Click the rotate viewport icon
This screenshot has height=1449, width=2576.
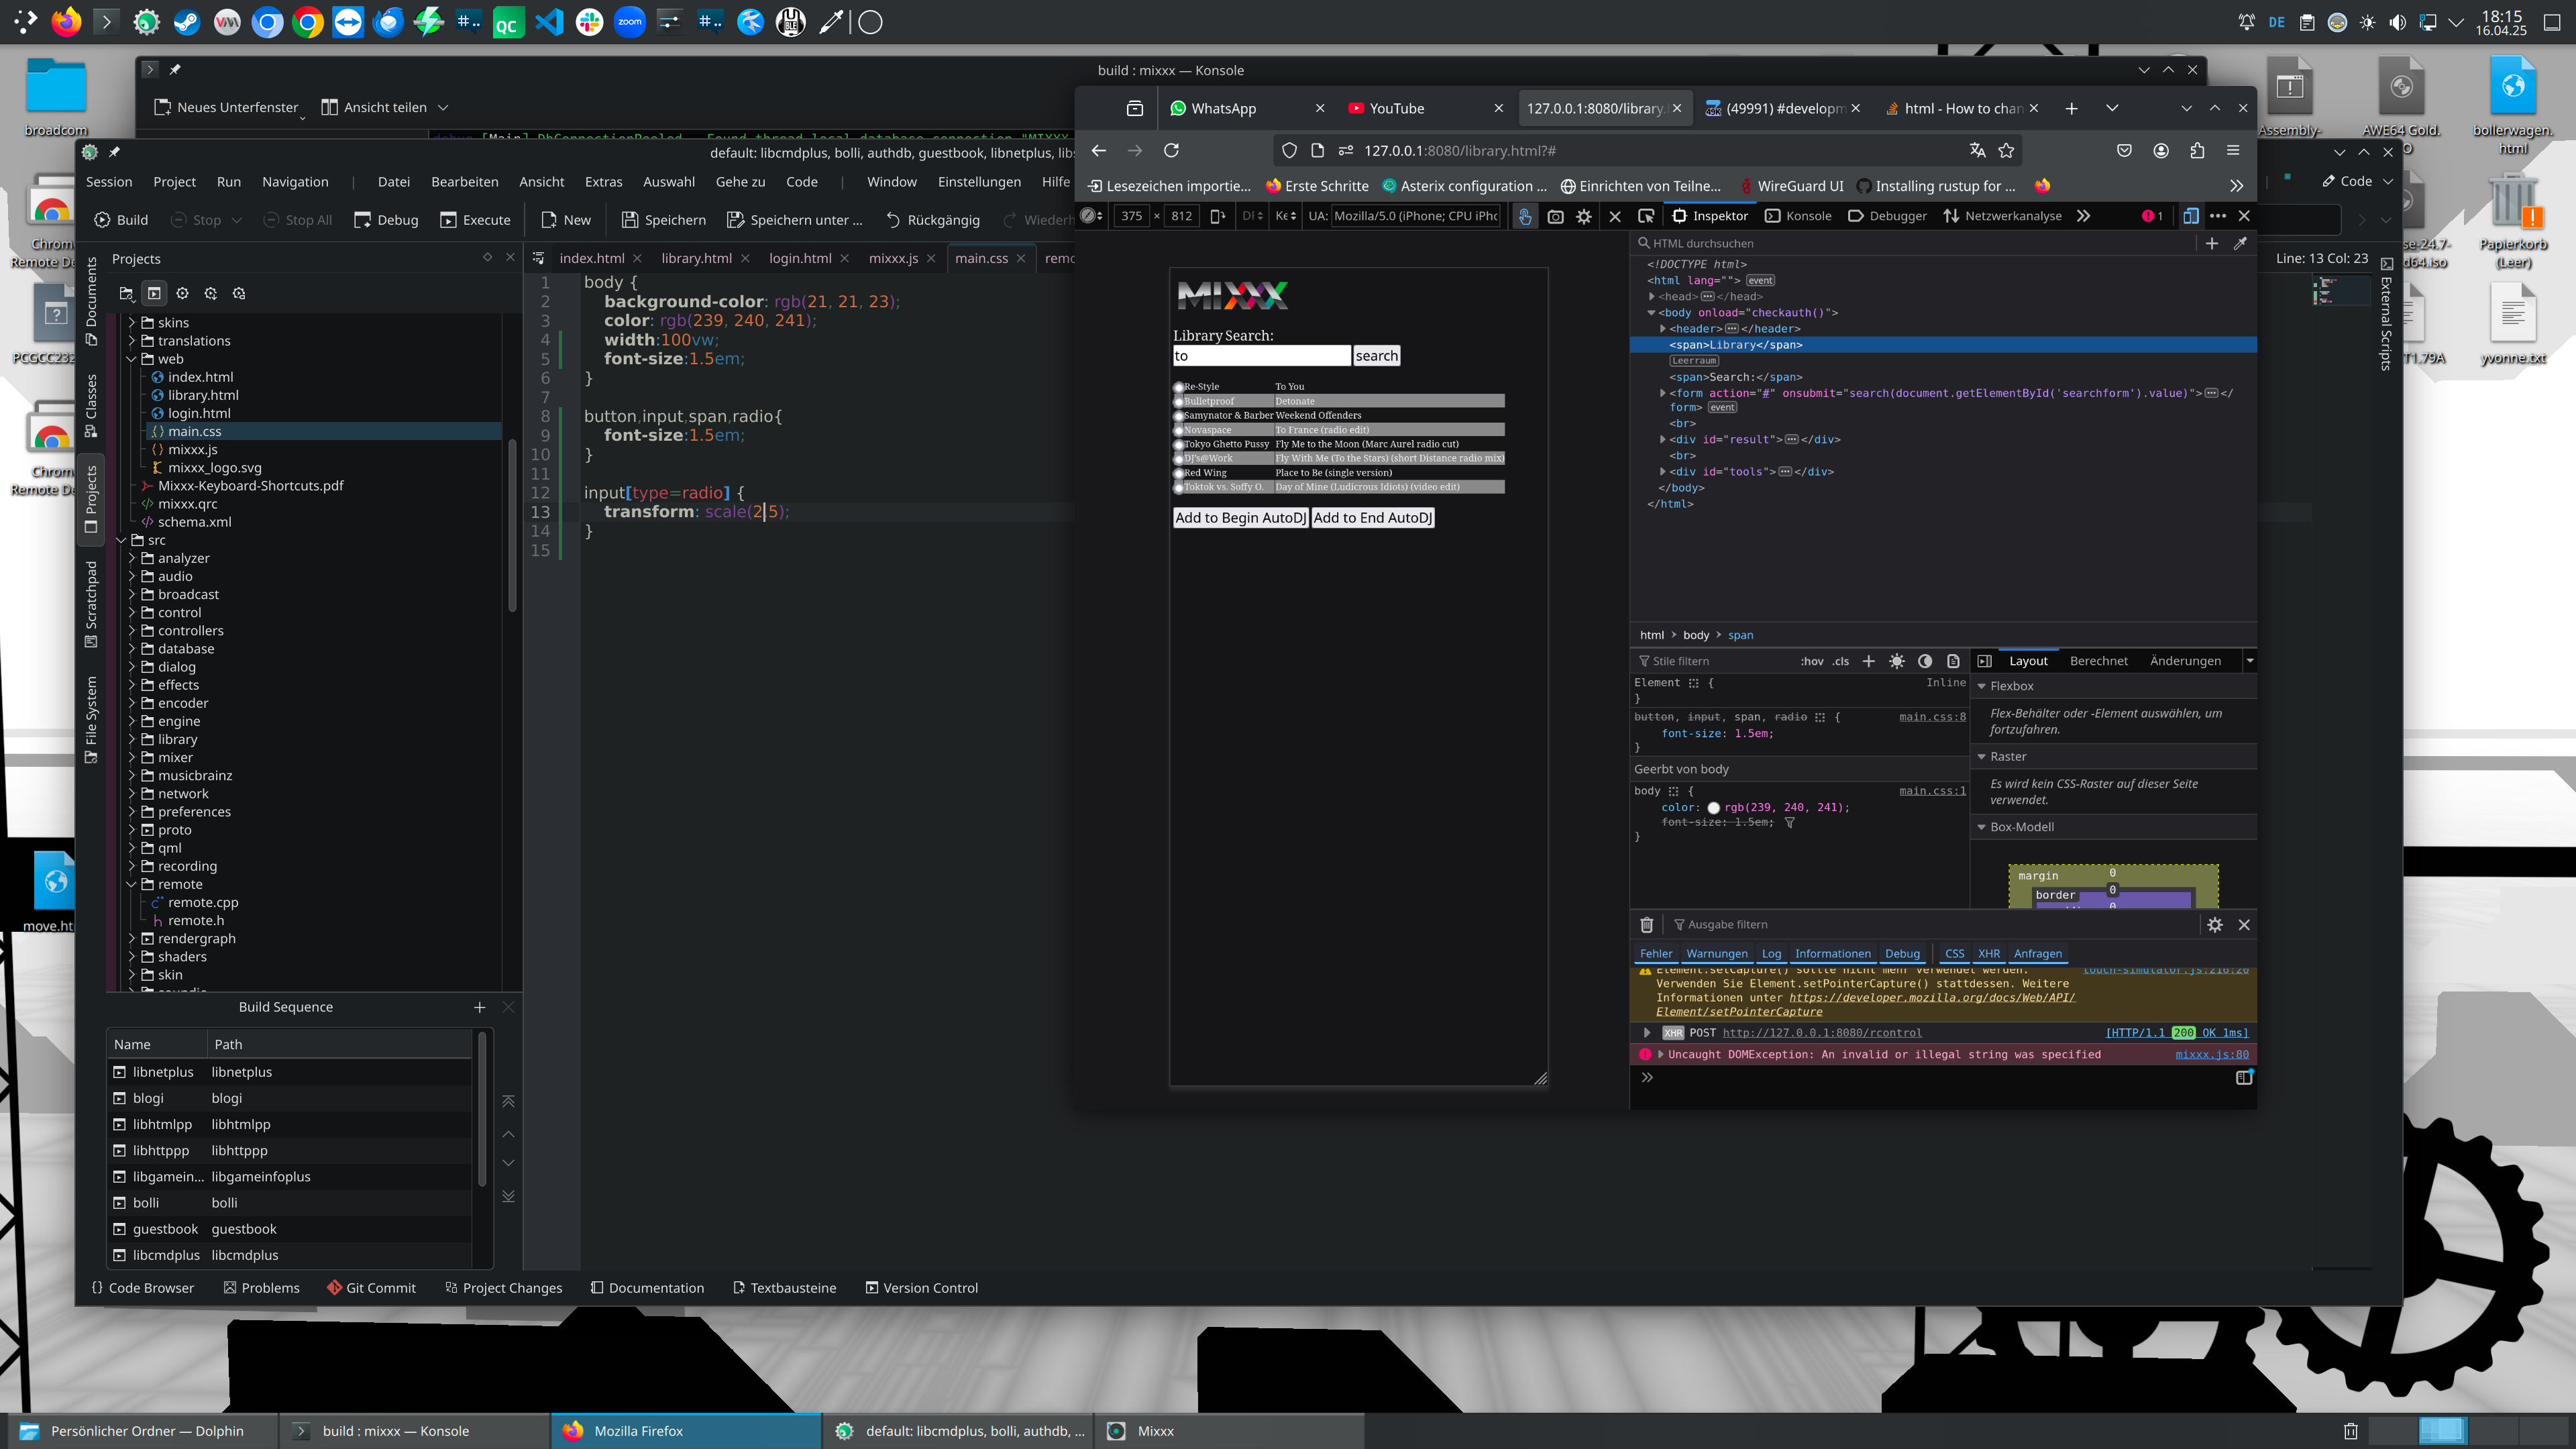[x=1217, y=216]
